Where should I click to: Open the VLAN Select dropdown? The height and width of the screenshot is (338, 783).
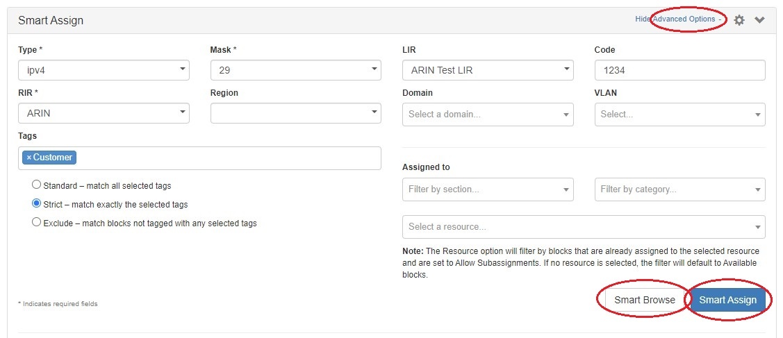tap(679, 115)
